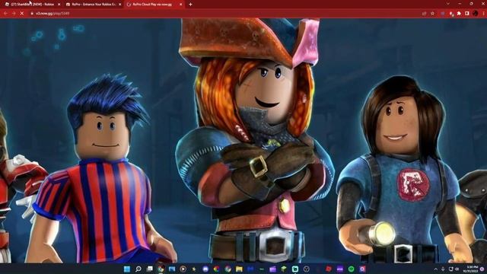
Task: Open the browser side panel
Action: 466,14
